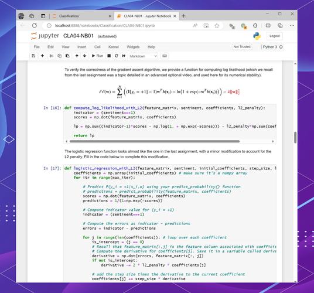Copy selected cells icon

coord(59,56)
